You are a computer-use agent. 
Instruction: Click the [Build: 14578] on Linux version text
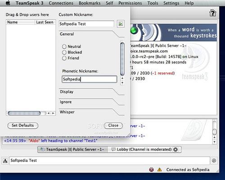[x=177, y=57]
